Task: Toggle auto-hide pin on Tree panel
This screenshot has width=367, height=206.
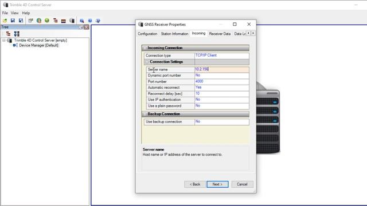Action: point(81,27)
